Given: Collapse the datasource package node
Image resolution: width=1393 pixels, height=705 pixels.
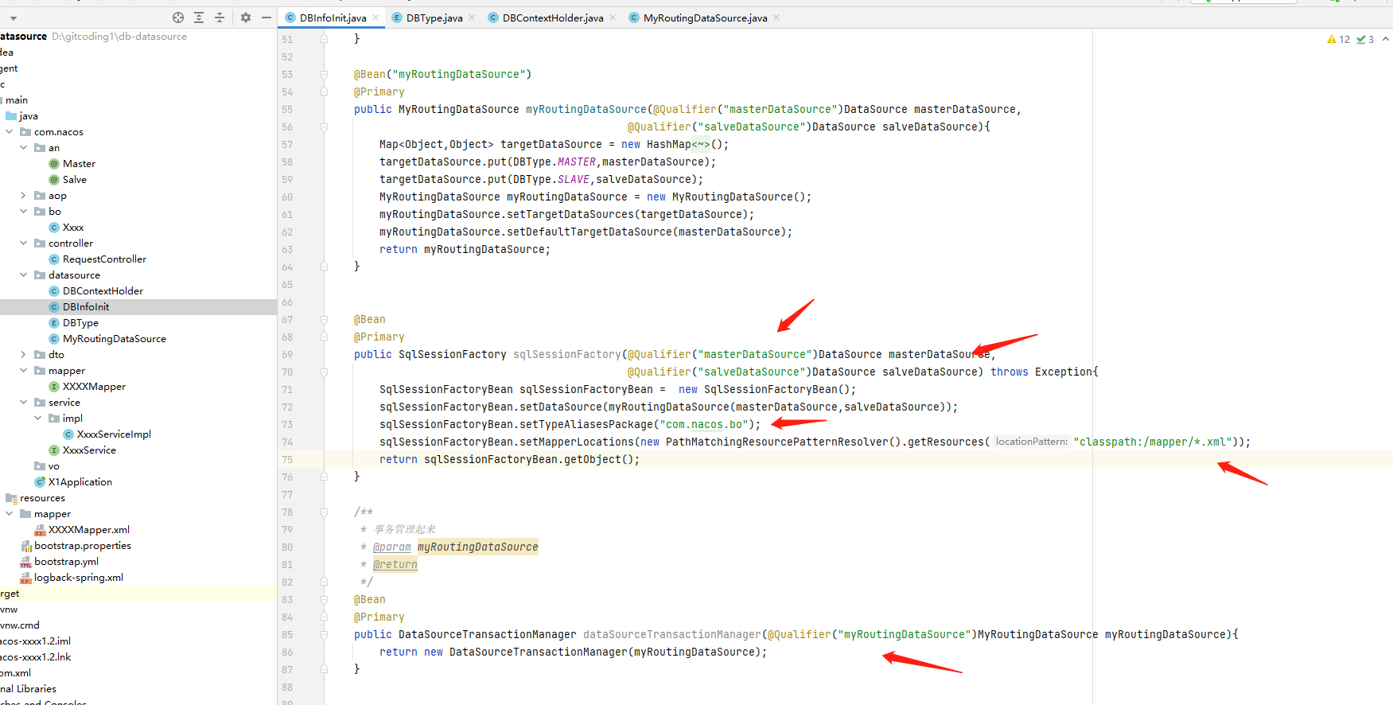Looking at the screenshot, I should pos(24,275).
